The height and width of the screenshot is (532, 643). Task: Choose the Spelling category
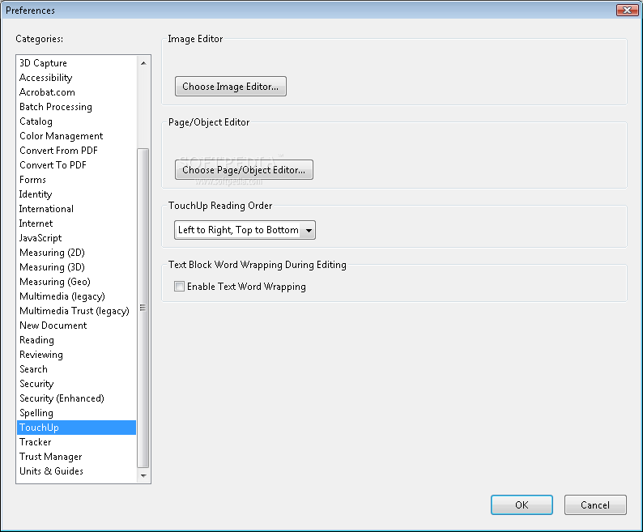[x=76, y=413]
